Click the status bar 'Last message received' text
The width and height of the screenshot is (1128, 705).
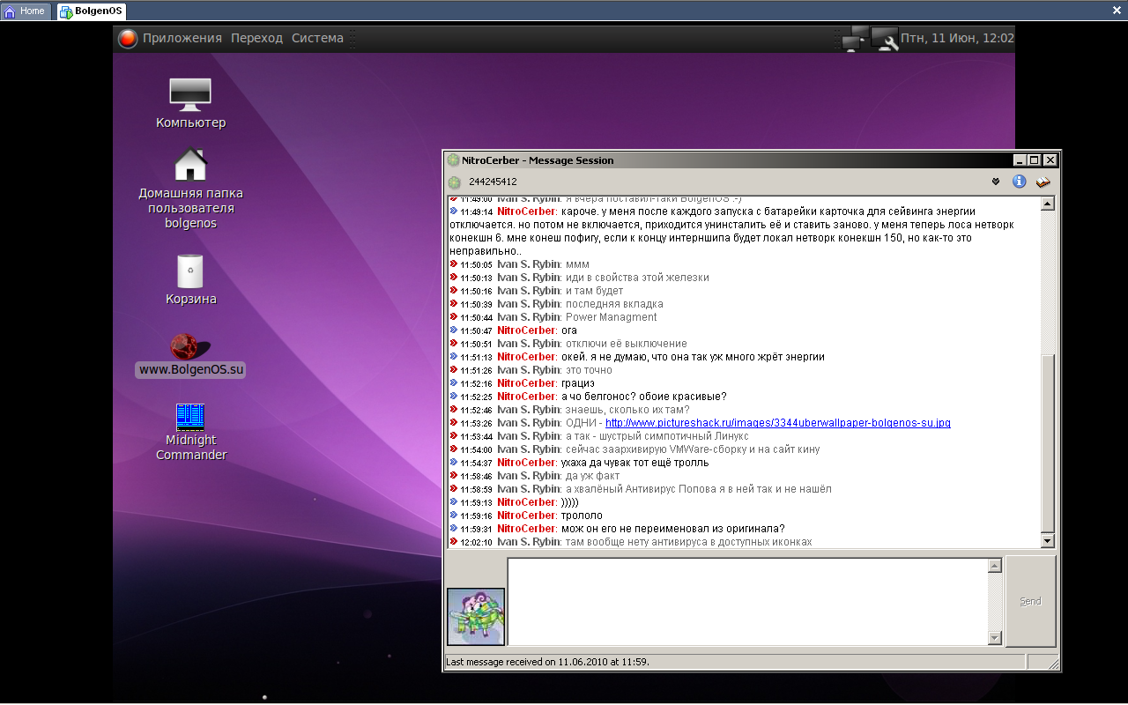(x=547, y=661)
